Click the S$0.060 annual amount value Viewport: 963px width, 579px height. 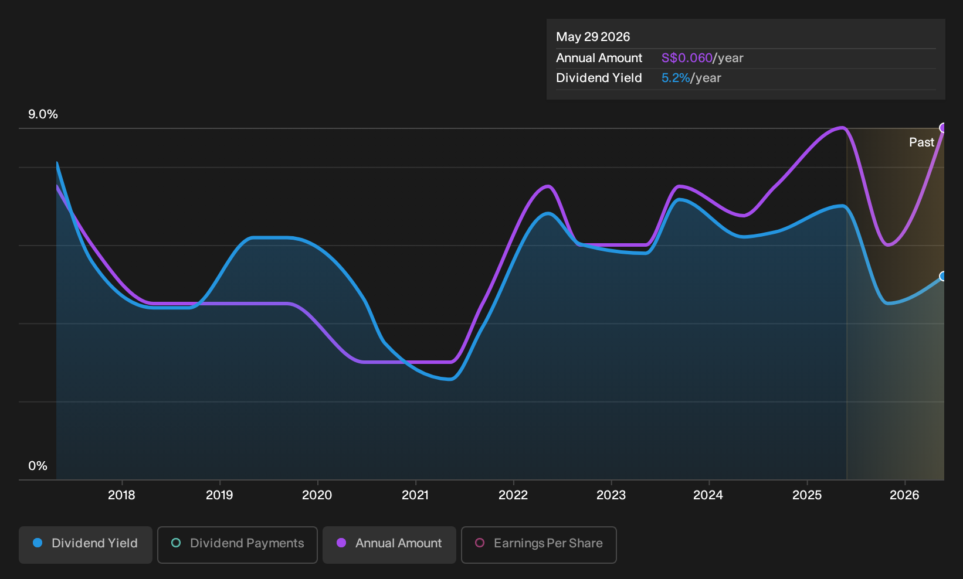(x=687, y=58)
